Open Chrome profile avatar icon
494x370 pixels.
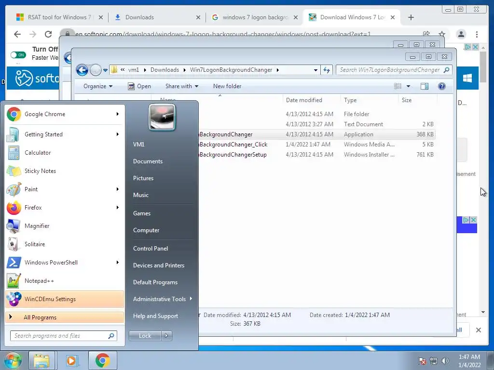point(461,34)
